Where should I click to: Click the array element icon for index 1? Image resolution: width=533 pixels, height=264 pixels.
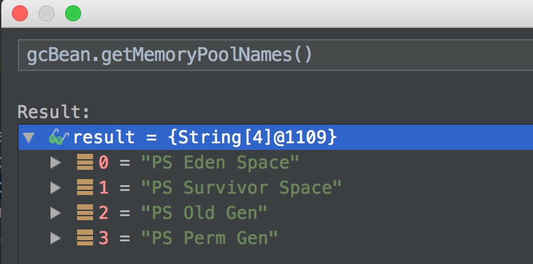point(85,187)
